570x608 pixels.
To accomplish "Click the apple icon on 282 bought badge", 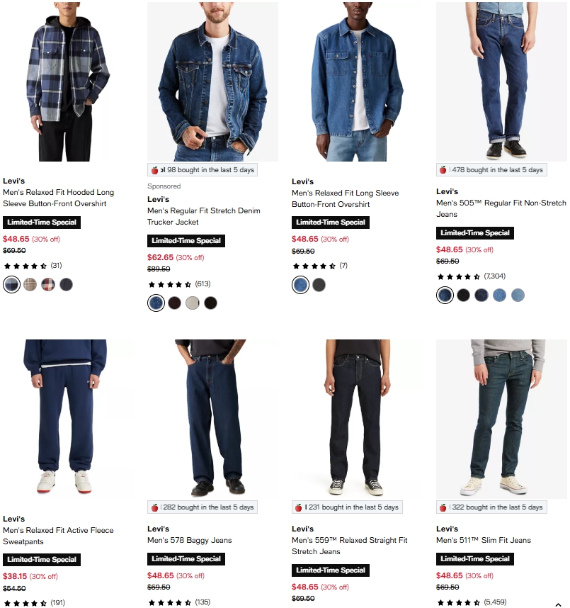I will (x=154, y=507).
